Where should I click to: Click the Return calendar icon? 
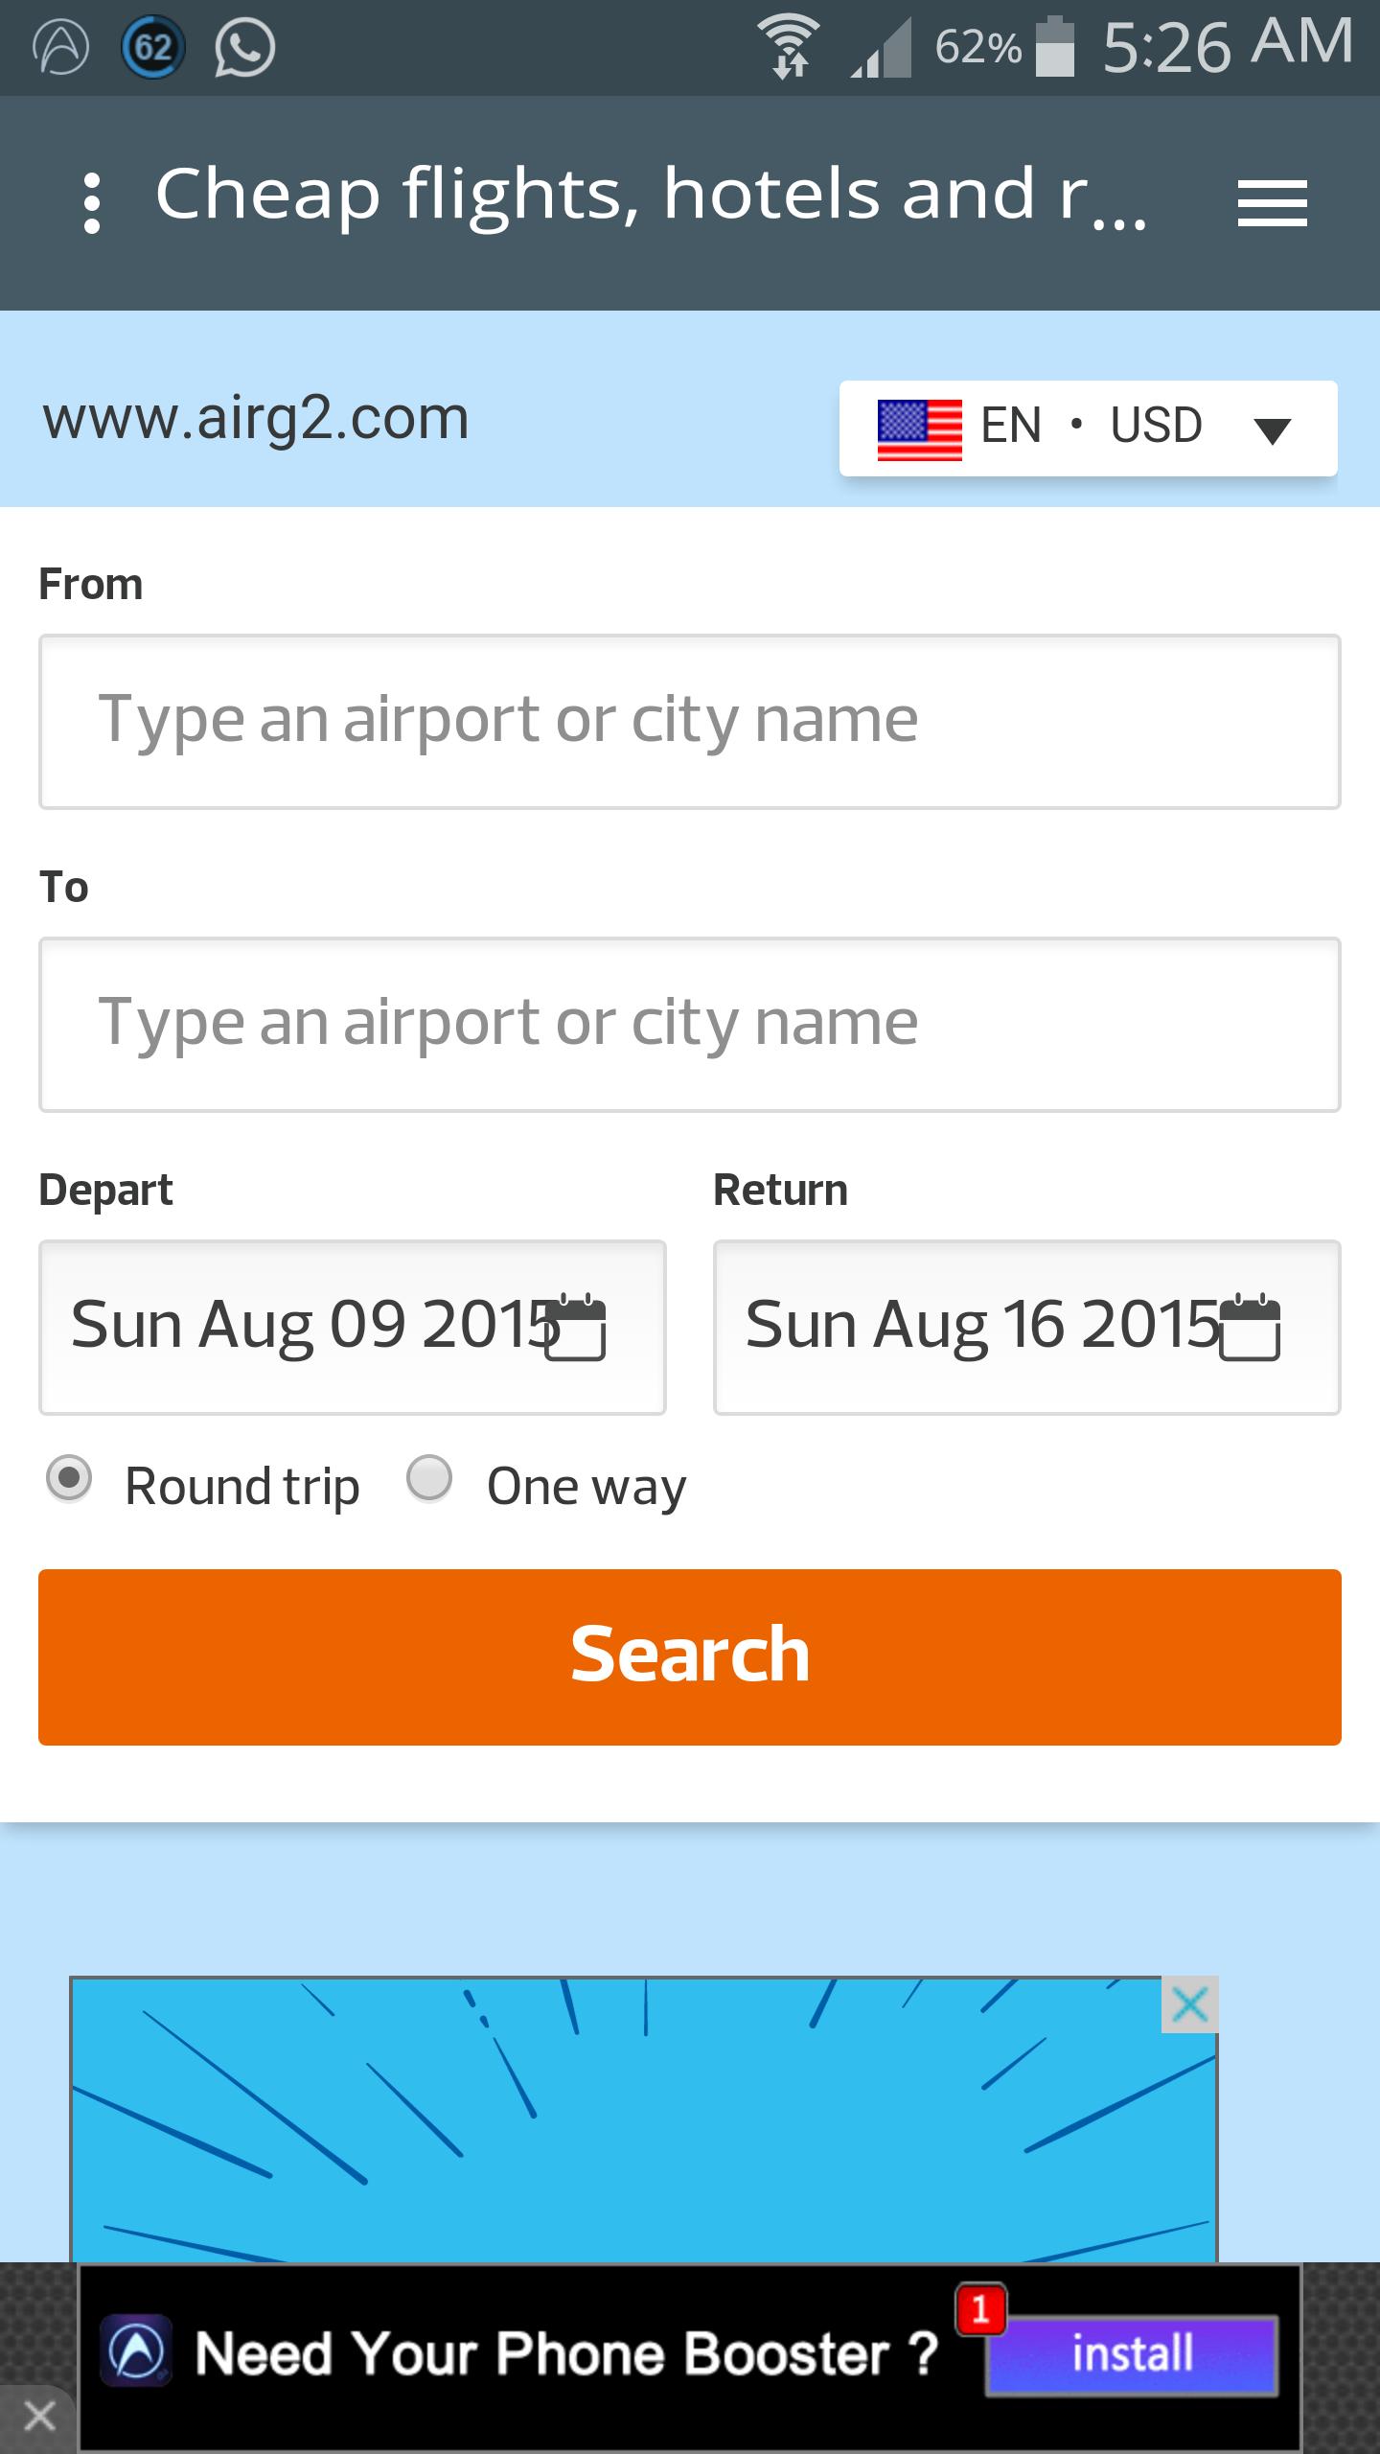[x=1251, y=1327]
